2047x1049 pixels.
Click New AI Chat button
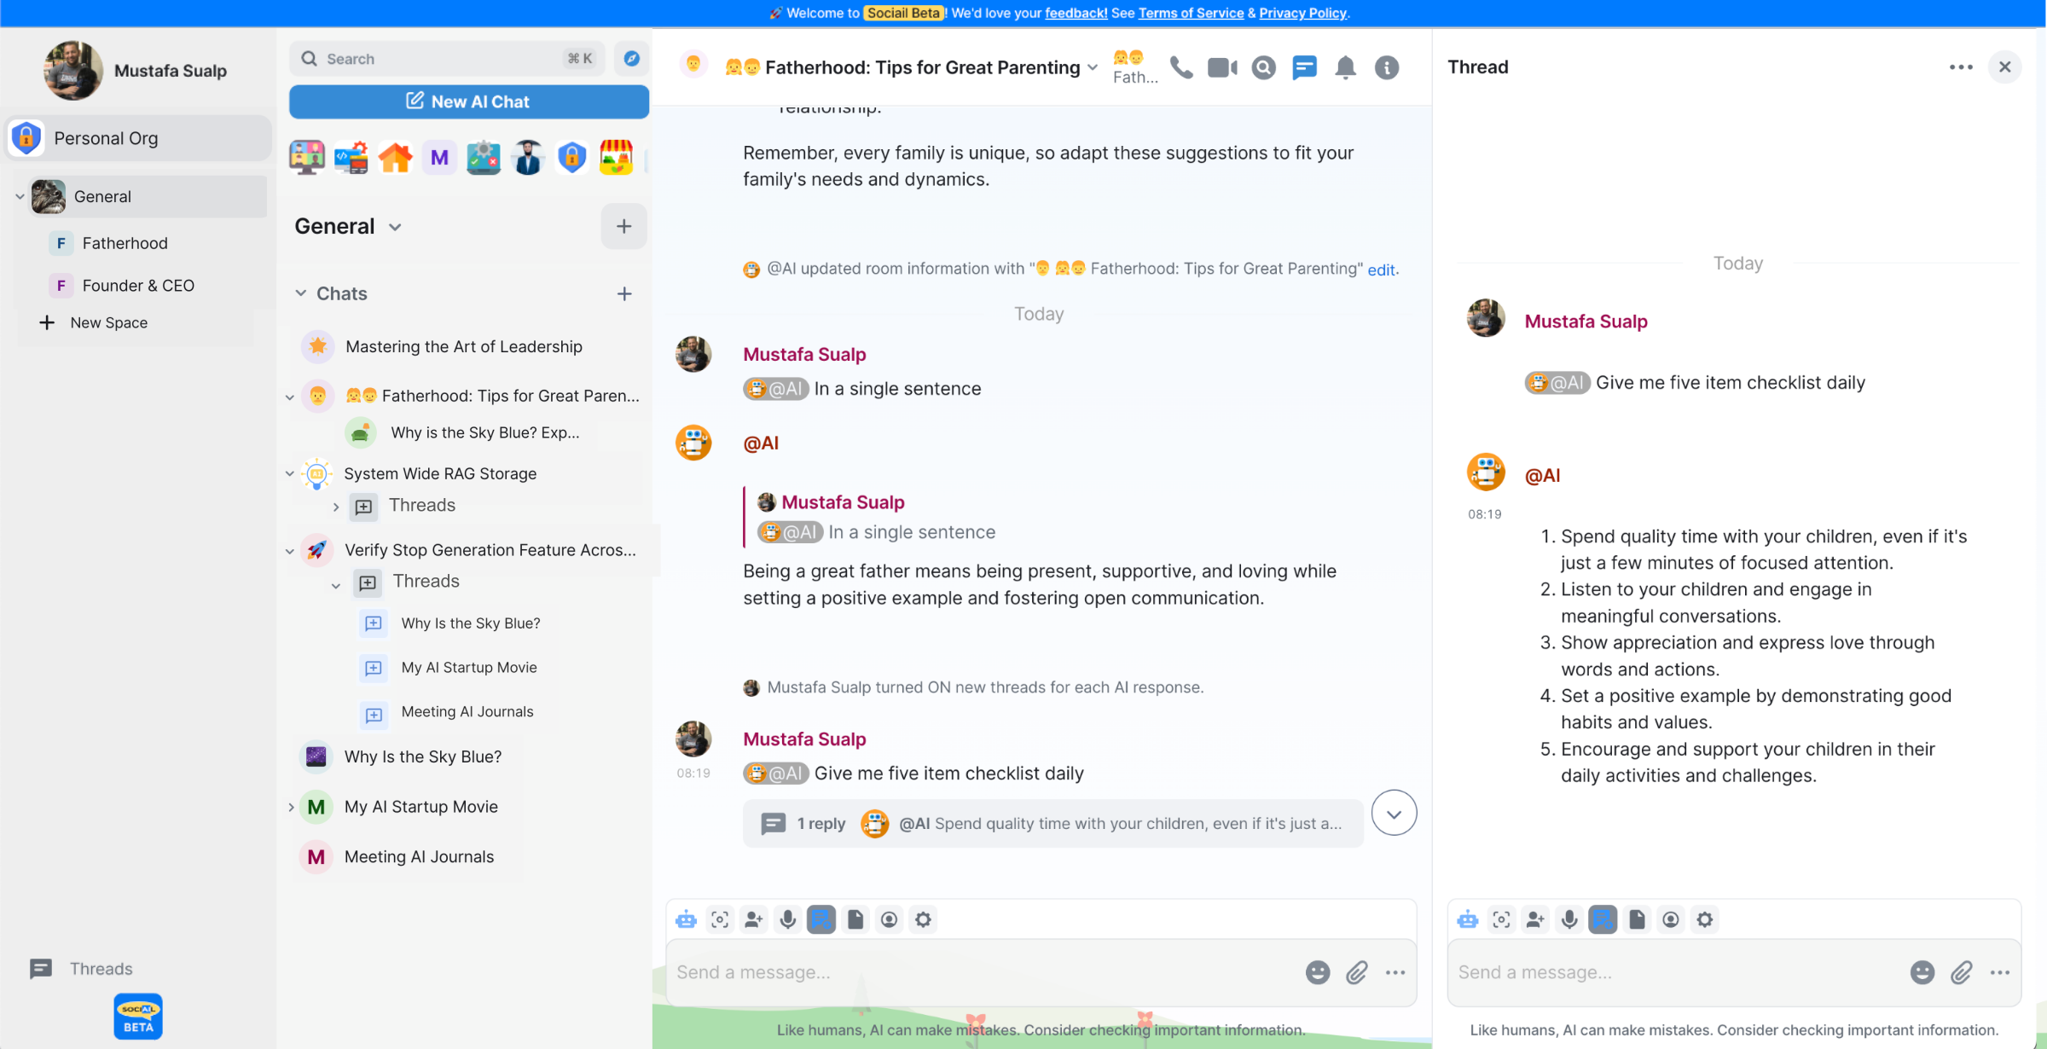coord(468,101)
